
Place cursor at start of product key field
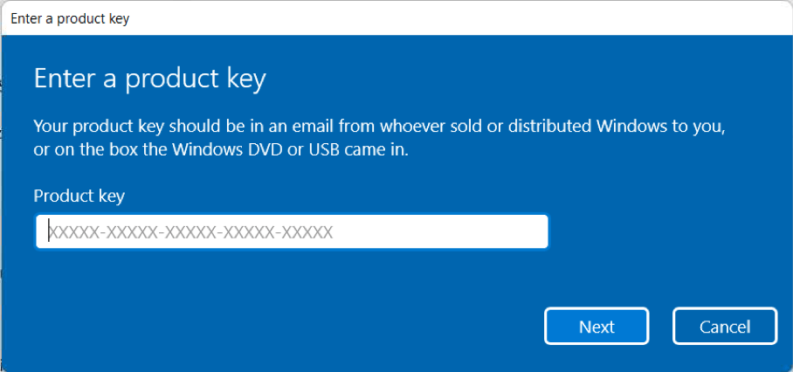click(49, 232)
